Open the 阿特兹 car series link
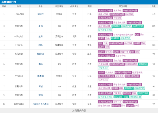158x113 pixels. tap(41, 14)
